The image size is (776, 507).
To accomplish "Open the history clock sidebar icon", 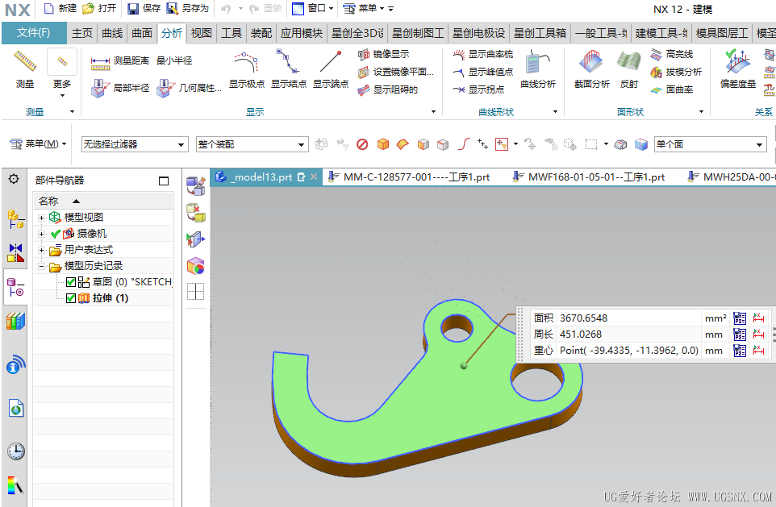I will (15, 451).
